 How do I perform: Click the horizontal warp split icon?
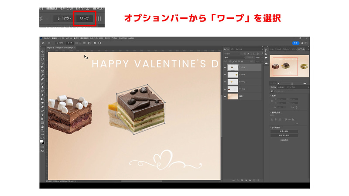tap(80, 43)
